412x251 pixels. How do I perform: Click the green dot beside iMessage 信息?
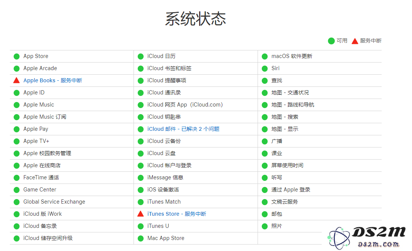point(141,178)
